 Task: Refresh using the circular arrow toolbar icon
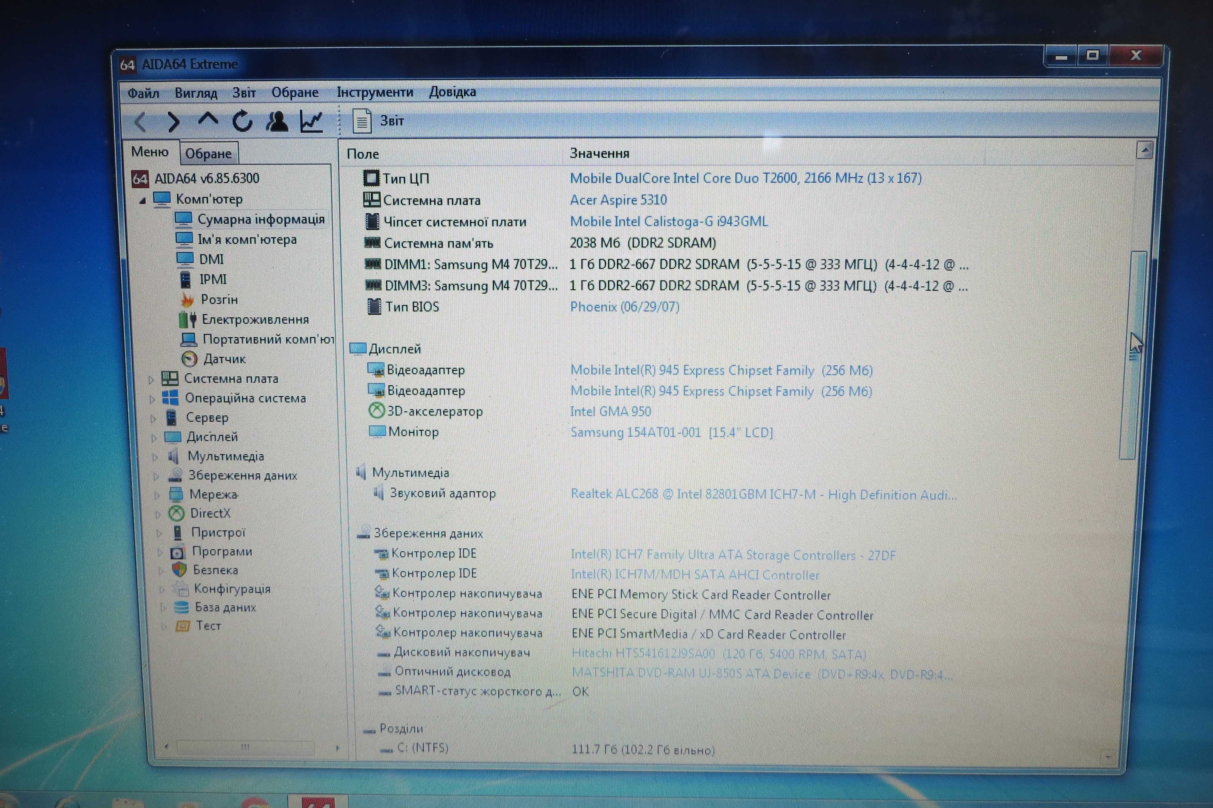click(x=242, y=122)
